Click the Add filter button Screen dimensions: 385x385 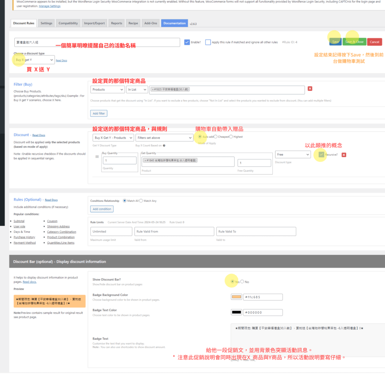pos(99,113)
